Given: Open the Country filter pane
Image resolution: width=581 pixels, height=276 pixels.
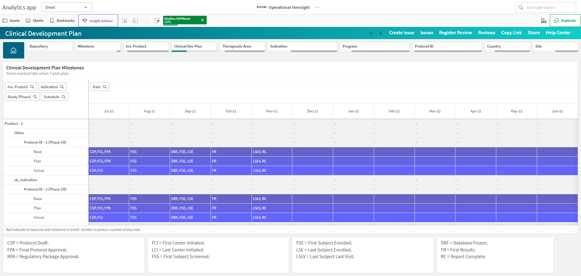Looking at the screenshot, I should point(507,47).
